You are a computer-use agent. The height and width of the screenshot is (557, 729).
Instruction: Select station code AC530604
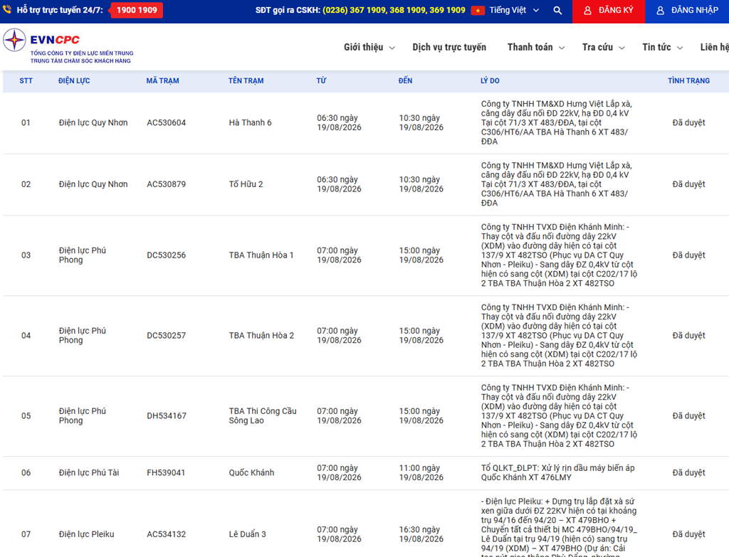point(167,122)
